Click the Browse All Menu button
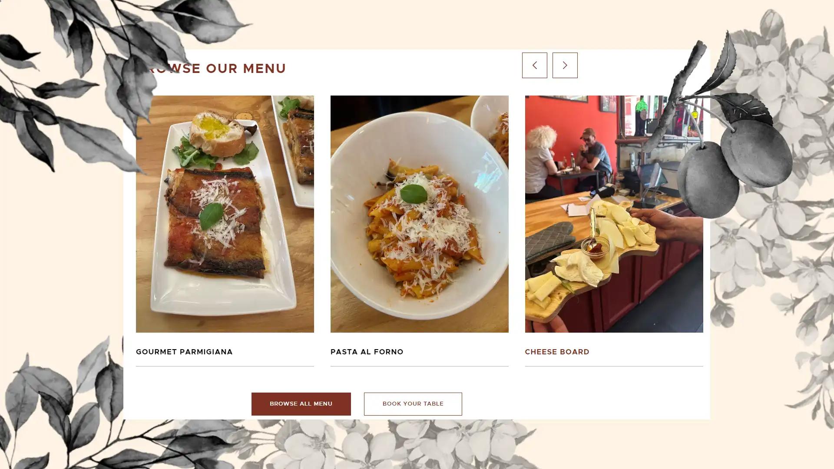This screenshot has height=469, width=834. (301, 404)
